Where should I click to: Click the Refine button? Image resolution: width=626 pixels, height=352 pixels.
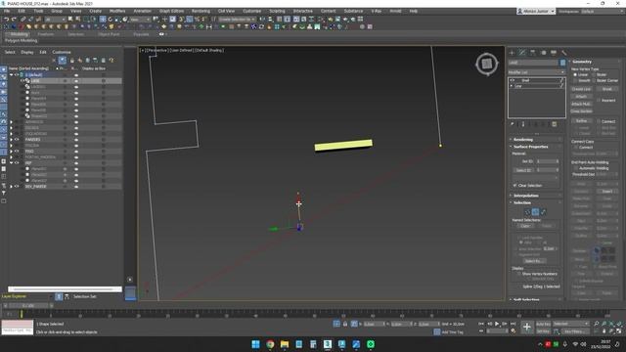click(581, 121)
